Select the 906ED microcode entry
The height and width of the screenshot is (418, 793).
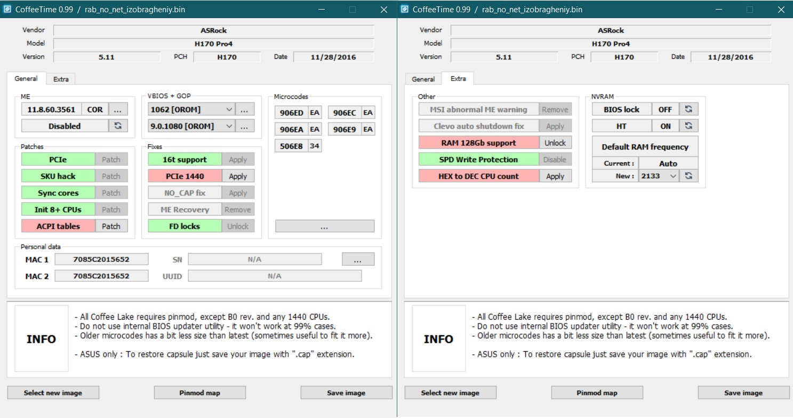(298, 112)
